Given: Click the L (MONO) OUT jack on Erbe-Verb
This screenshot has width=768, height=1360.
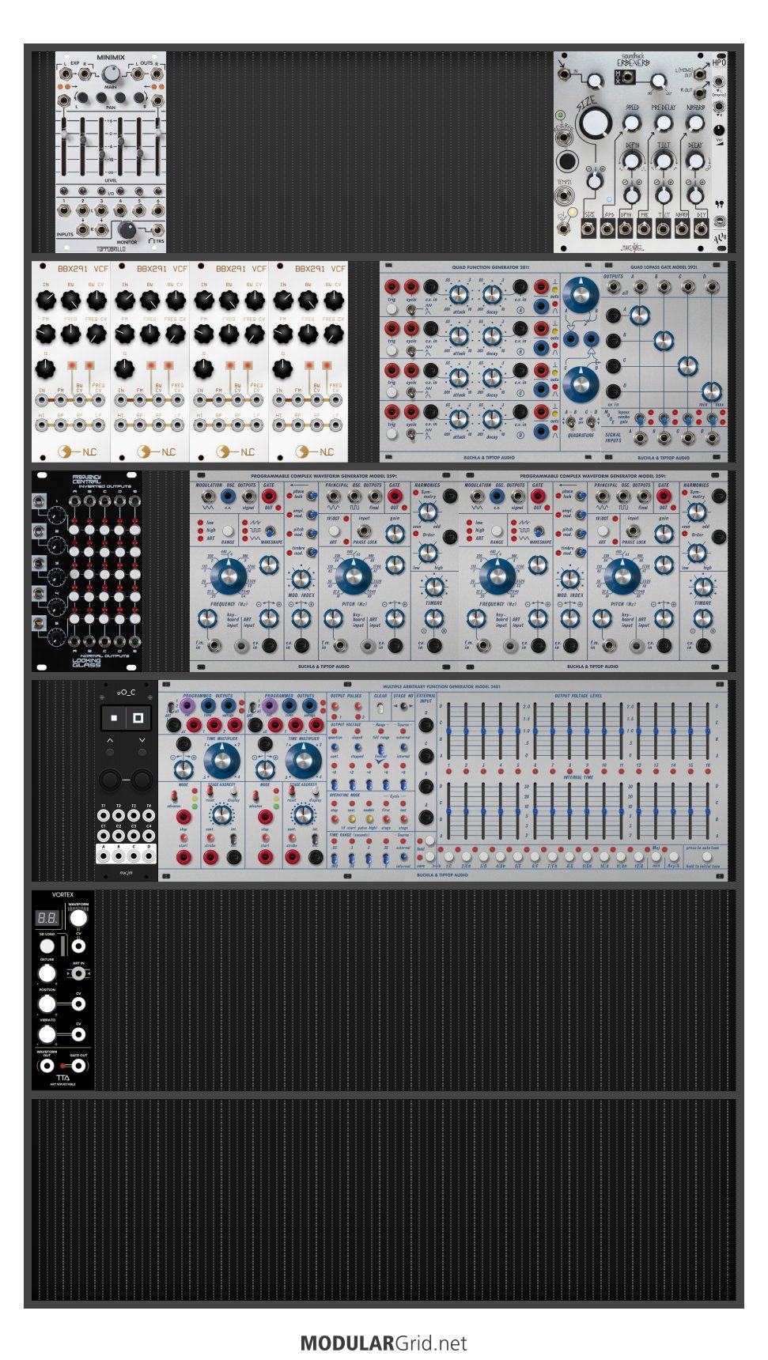Looking at the screenshot, I should (699, 74).
